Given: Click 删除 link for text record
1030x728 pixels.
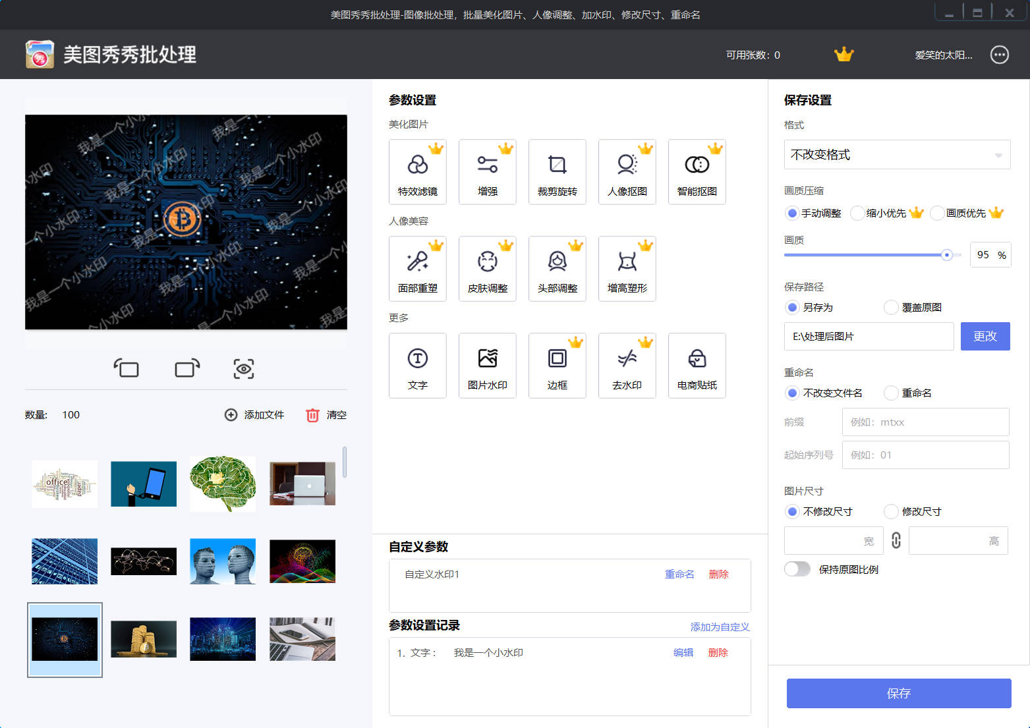Looking at the screenshot, I should pos(718,653).
